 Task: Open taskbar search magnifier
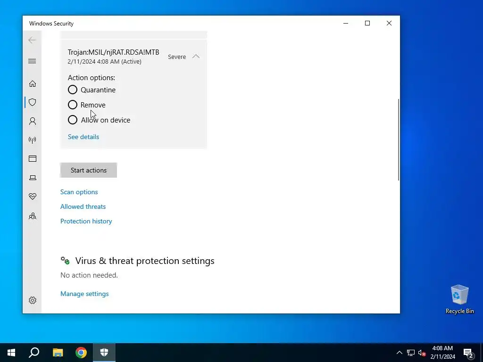pos(34,353)
